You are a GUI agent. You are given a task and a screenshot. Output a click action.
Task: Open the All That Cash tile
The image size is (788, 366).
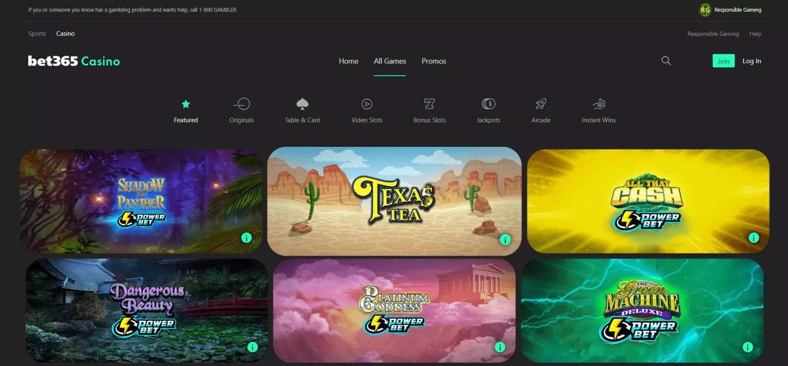point(648,201)
